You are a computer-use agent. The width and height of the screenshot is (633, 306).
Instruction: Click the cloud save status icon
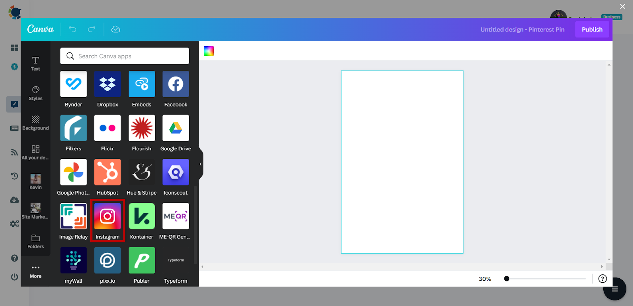tap(116, 29)
